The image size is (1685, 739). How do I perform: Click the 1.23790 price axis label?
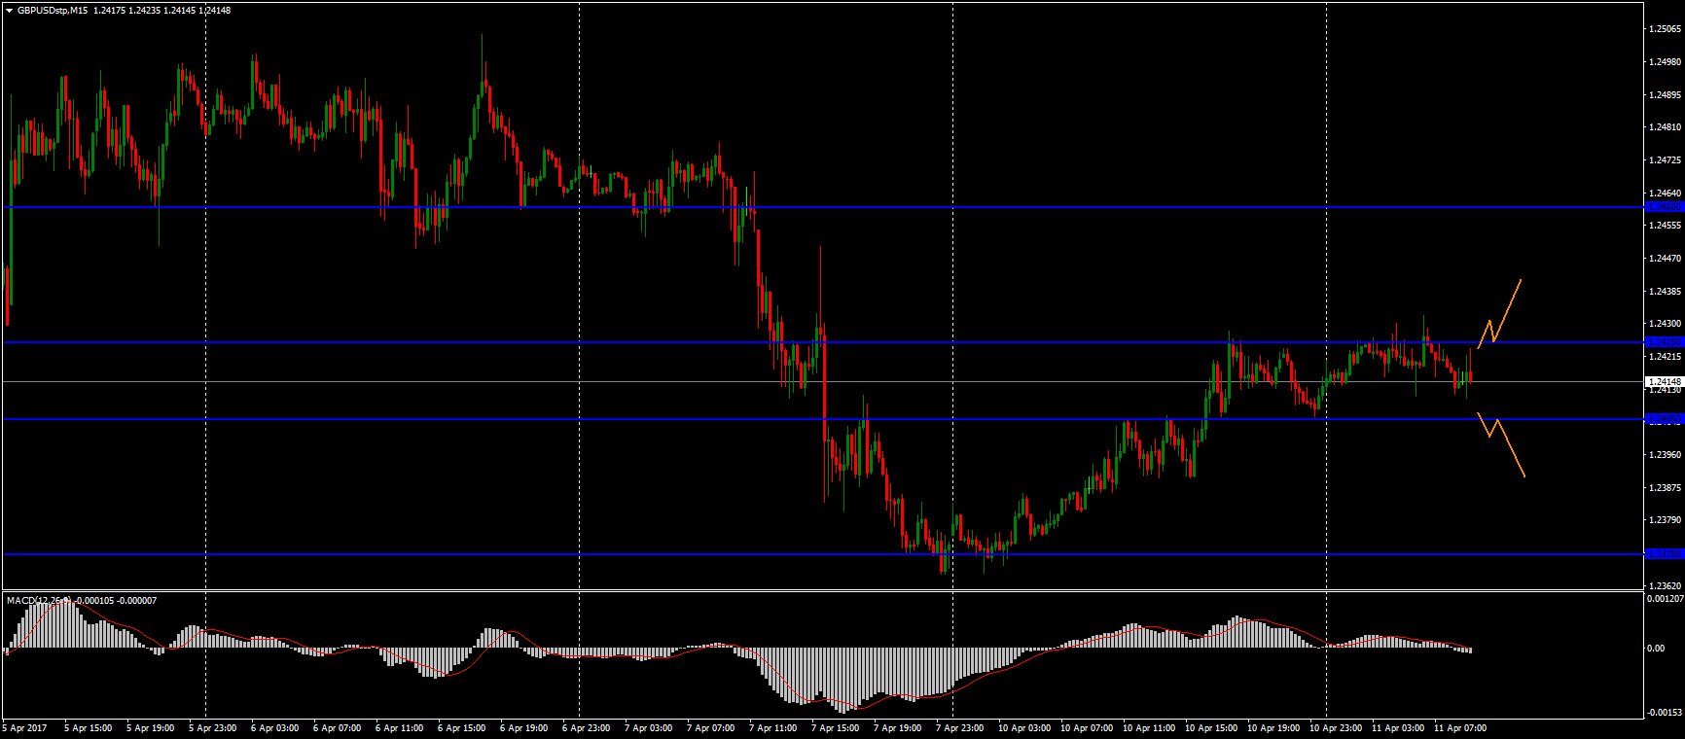[x=1666, y=520]
